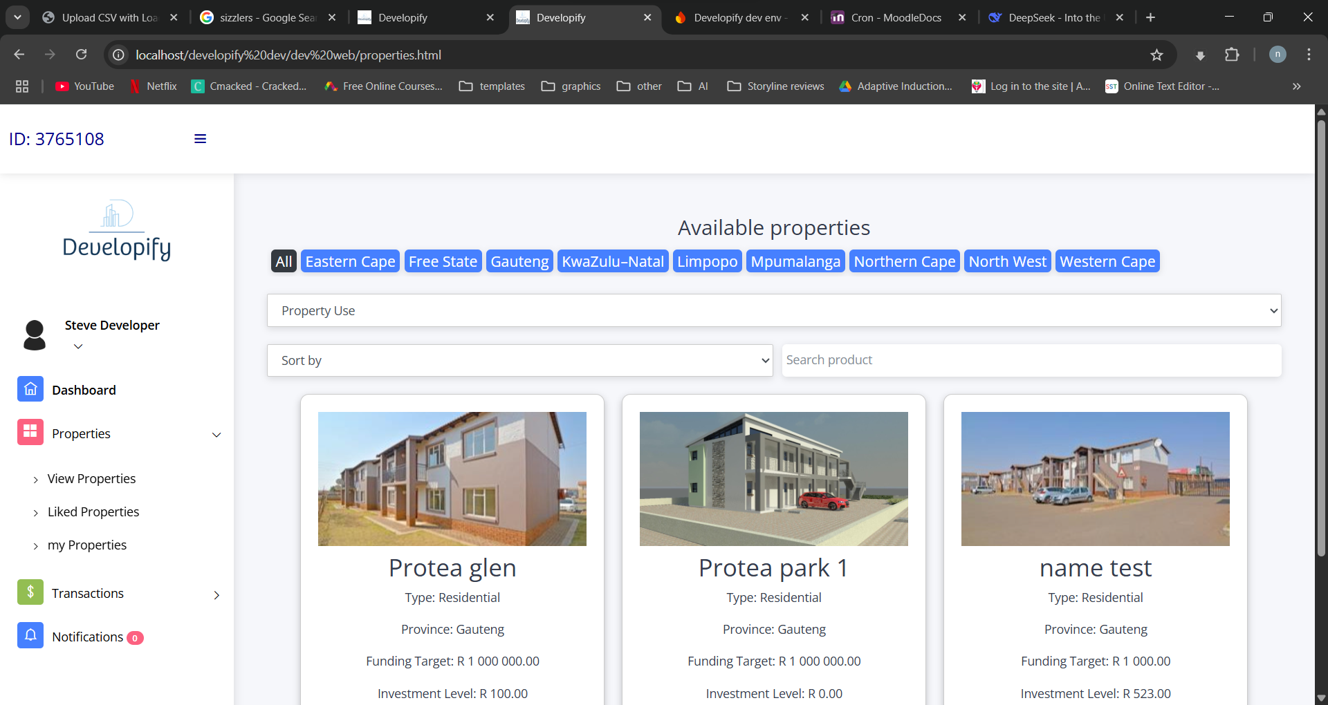The height and width of the screenshot is (705, 1328).
Task: Click the pink Properties grid icon
Action: [30, 433]
